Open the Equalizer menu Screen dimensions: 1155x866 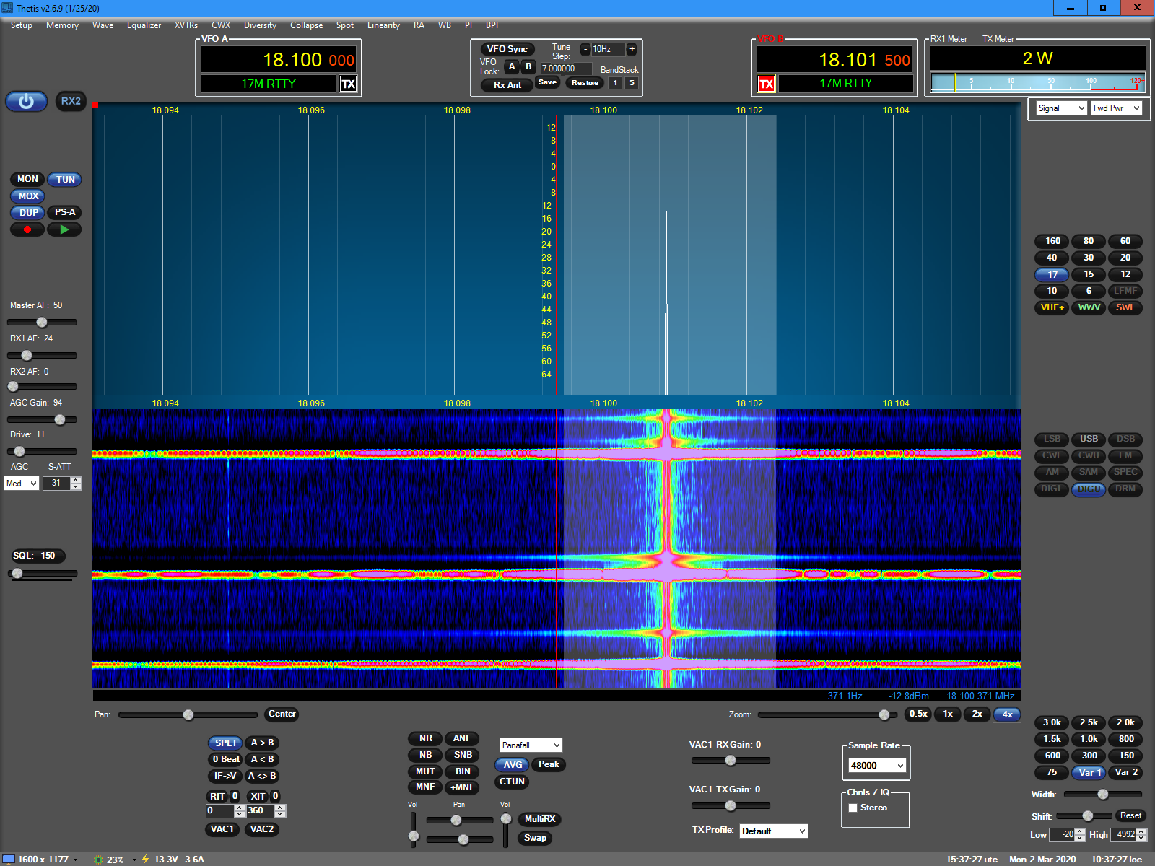(x=144, y=25)
